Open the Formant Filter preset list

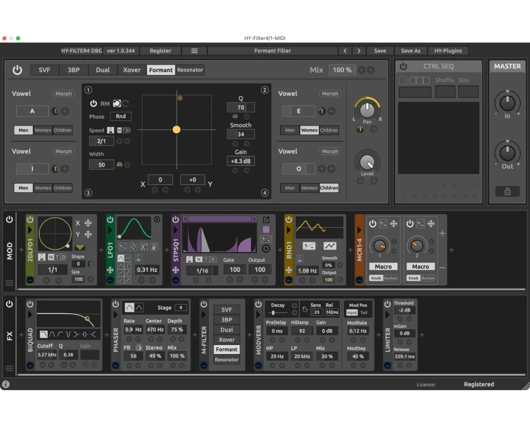pyautogui.click(x=272, y=51)
